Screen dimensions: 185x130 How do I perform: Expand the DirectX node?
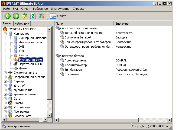click(5, 103)
